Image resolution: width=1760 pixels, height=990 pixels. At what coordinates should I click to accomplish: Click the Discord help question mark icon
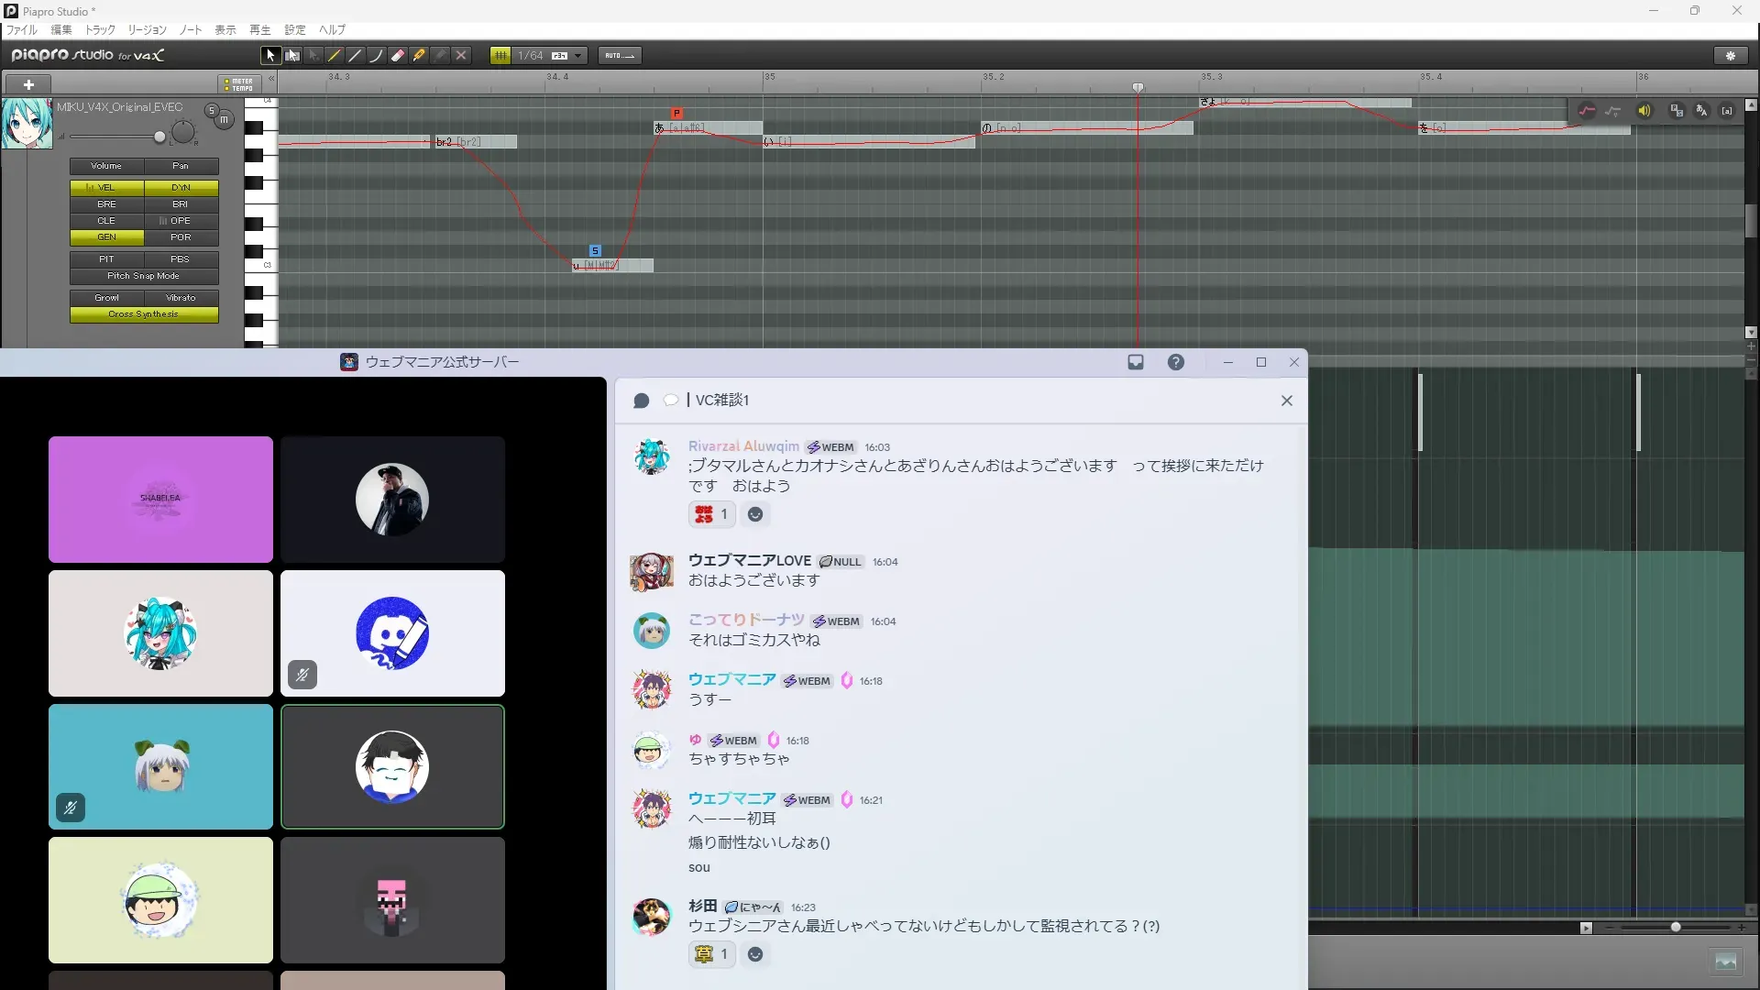(1176, 362)
